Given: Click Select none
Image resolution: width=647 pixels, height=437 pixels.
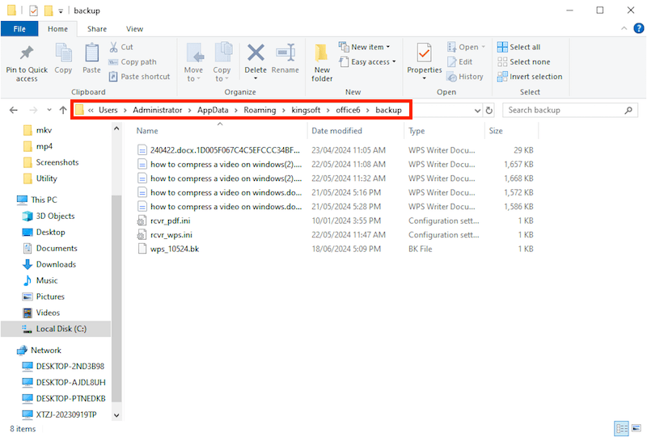Looking at the screenshot, I should (523, 62).
